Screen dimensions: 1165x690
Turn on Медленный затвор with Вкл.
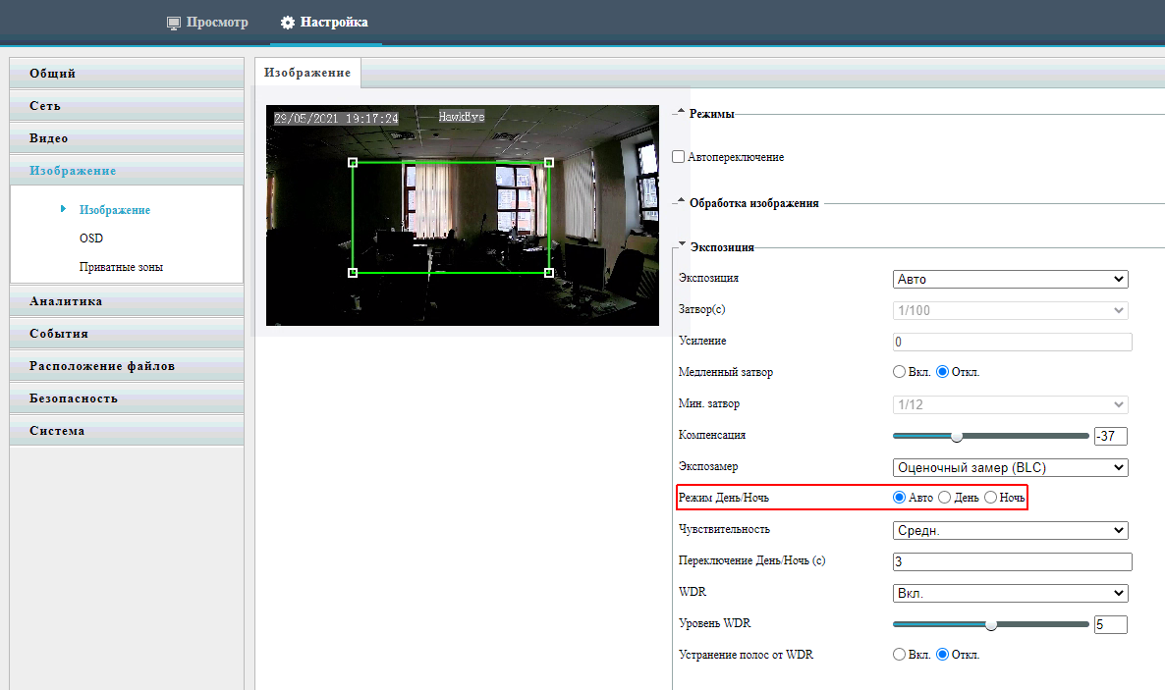[x=899, y=371]
